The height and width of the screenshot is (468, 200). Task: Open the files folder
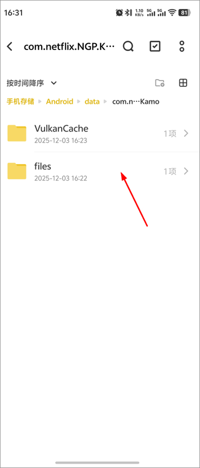pyautogui.click(x=100, y=171)
